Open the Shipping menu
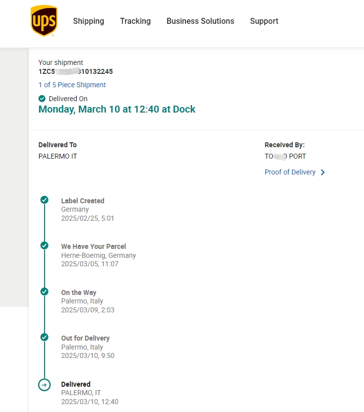The height and width of the screenshot is (412, 364). pyautogui.click(x=89, y=21)
